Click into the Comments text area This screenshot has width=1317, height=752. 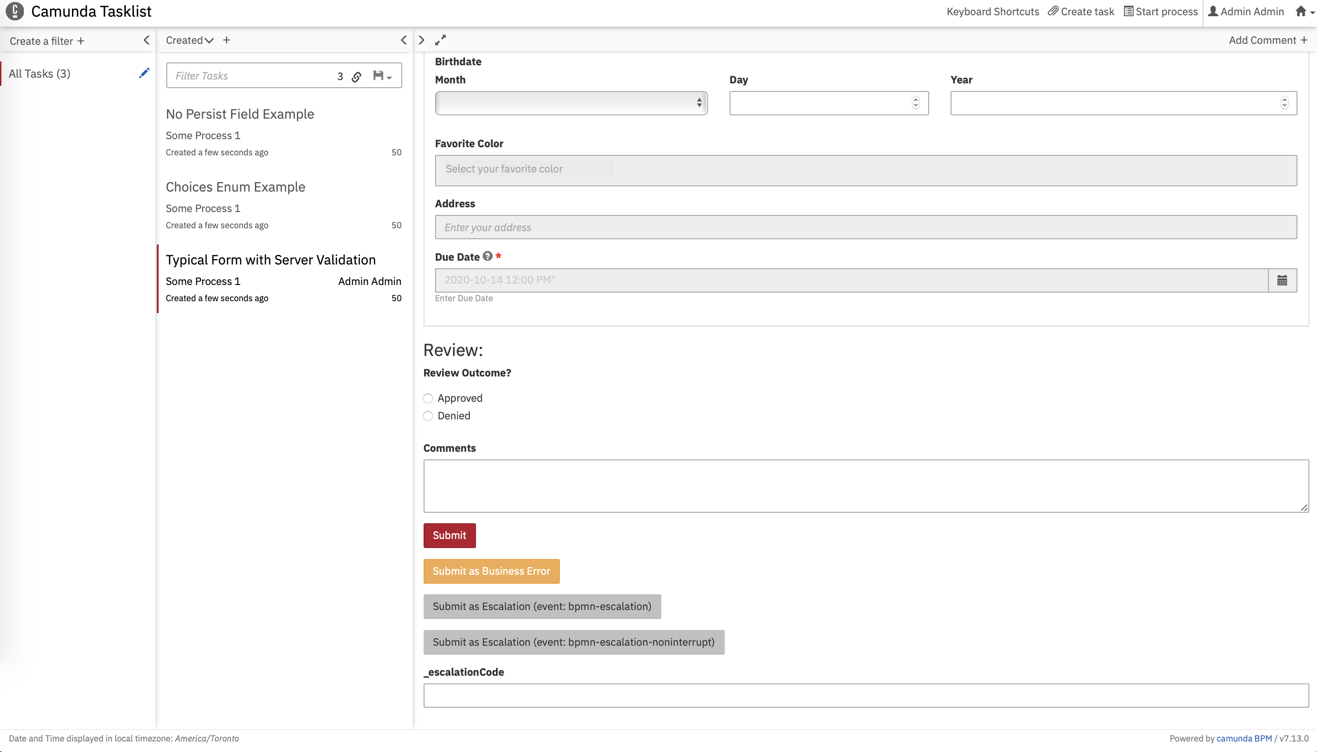tap(866, 486)
